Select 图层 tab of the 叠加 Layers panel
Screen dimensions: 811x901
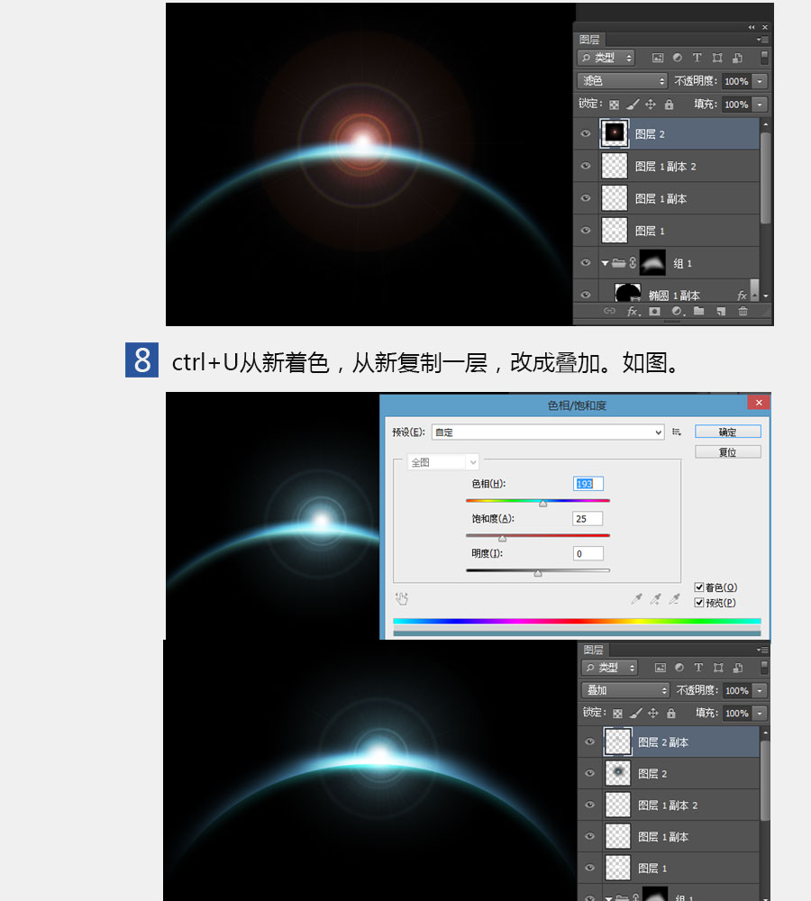593,650
